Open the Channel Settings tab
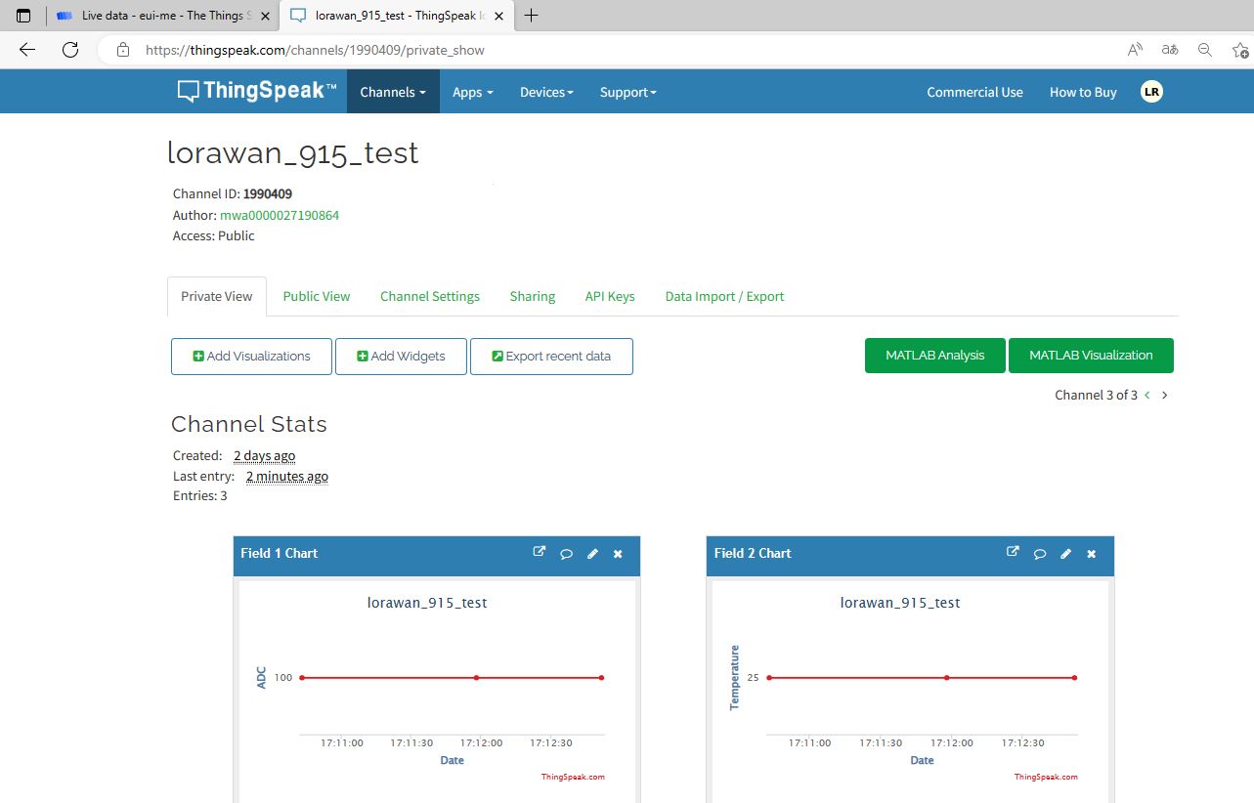Image resolution: width=1254 pixels, height=803 pixels. click(x=430, y=296)
